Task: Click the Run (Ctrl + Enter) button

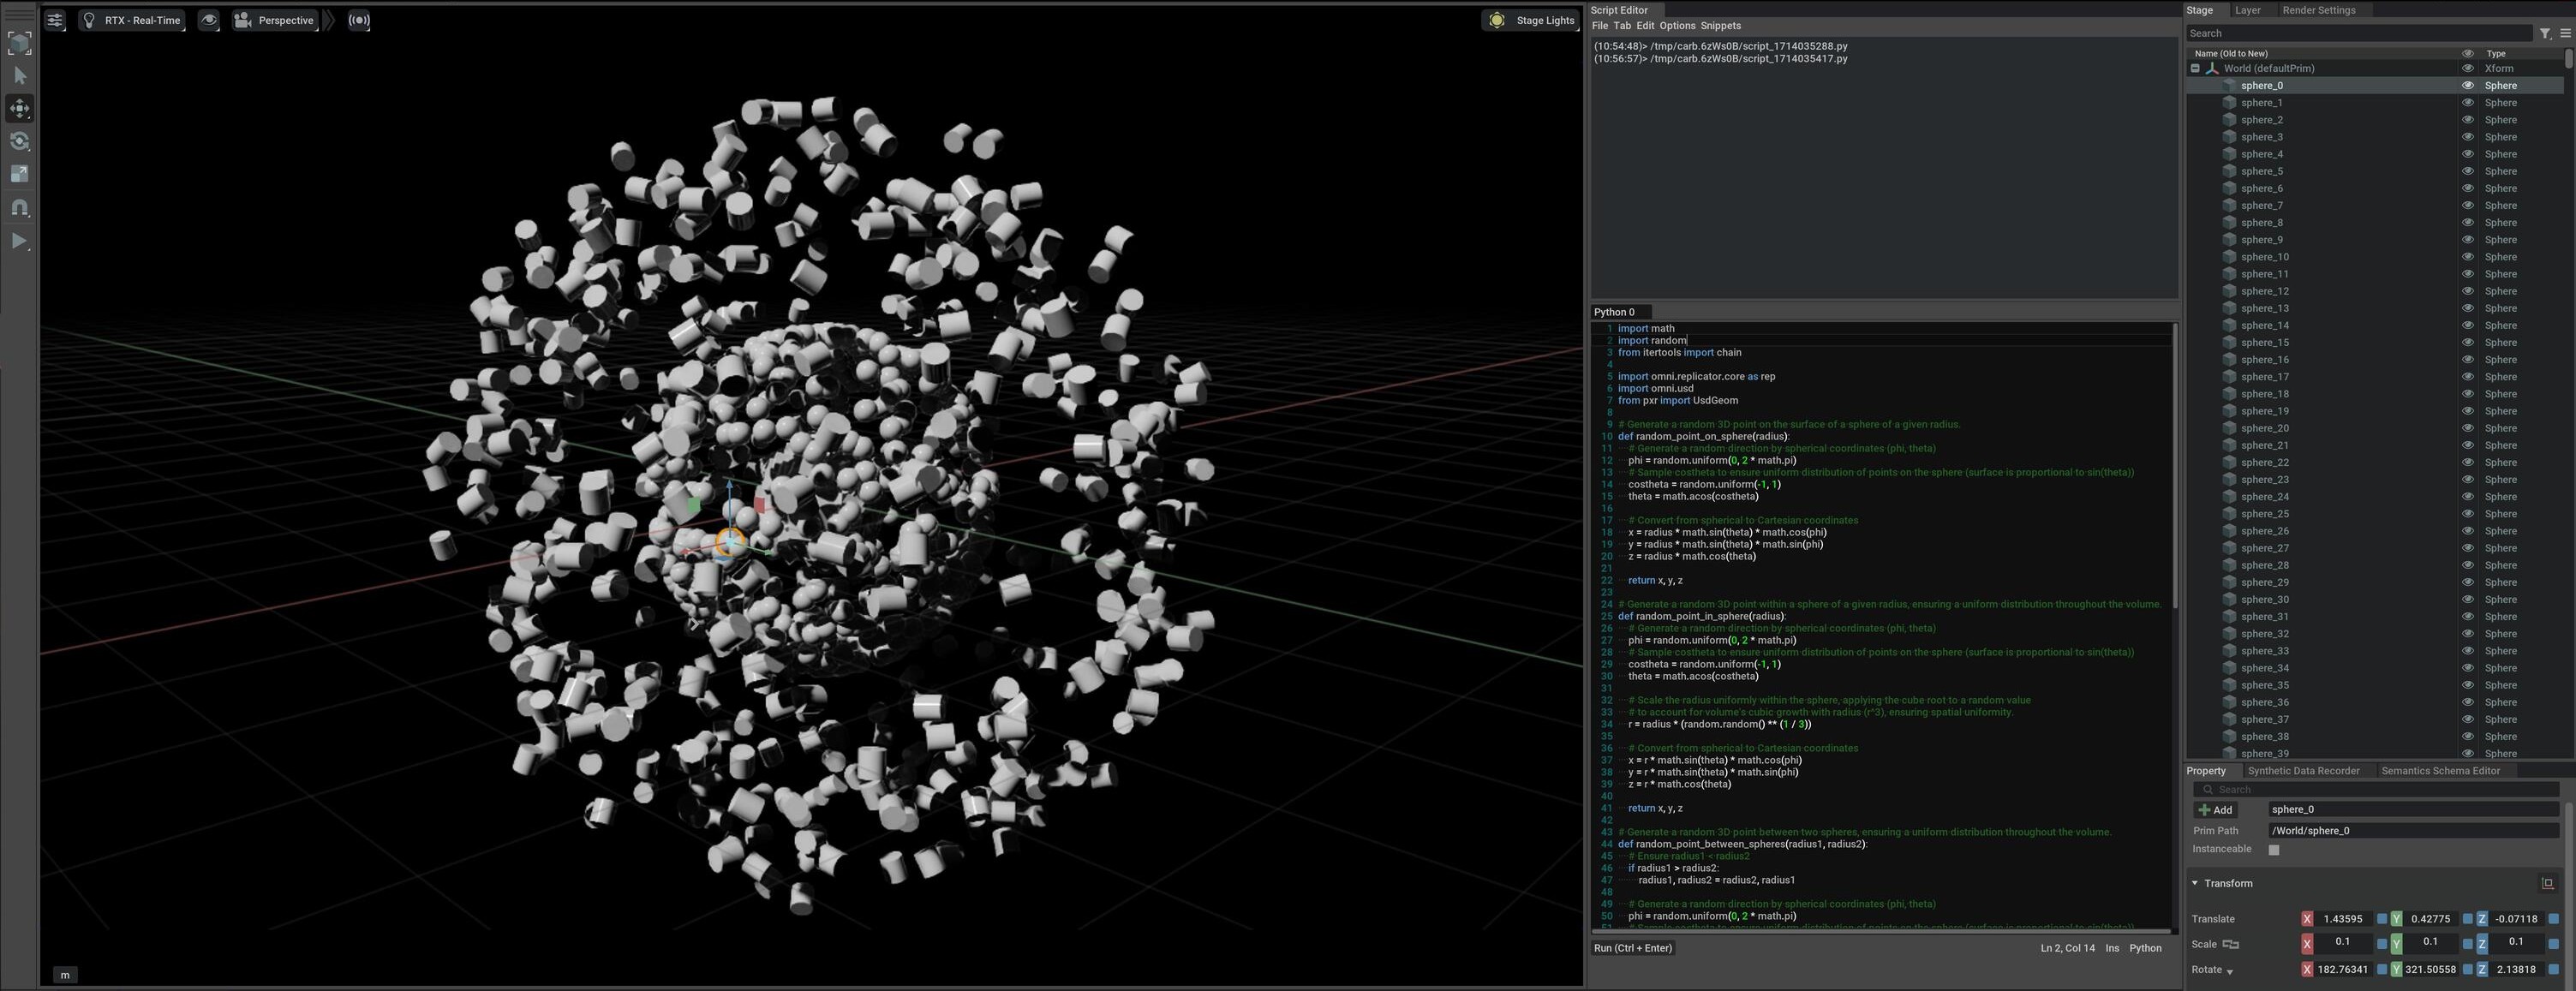Action: pos(1632,948)
